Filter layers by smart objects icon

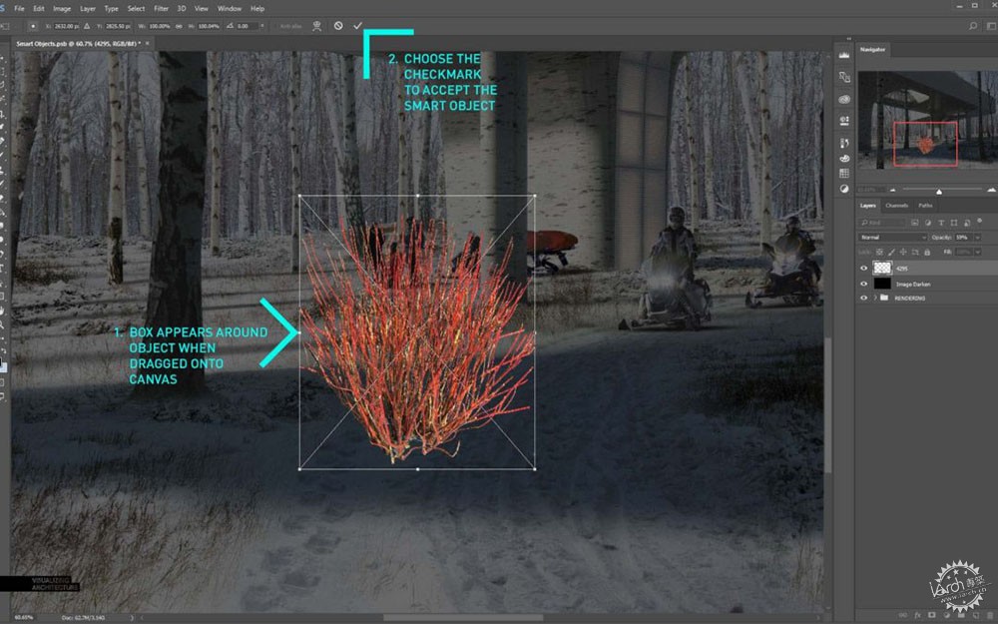point(966,223)
